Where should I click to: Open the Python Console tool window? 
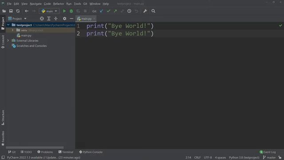[x=91, y=152]
